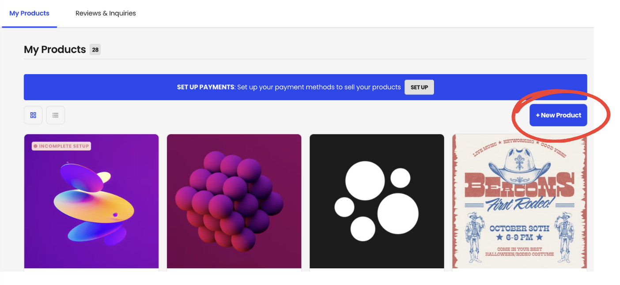620x285 pixels.
Task: Click the largest white circle on the black product
Action: click(x=398, y=214)
